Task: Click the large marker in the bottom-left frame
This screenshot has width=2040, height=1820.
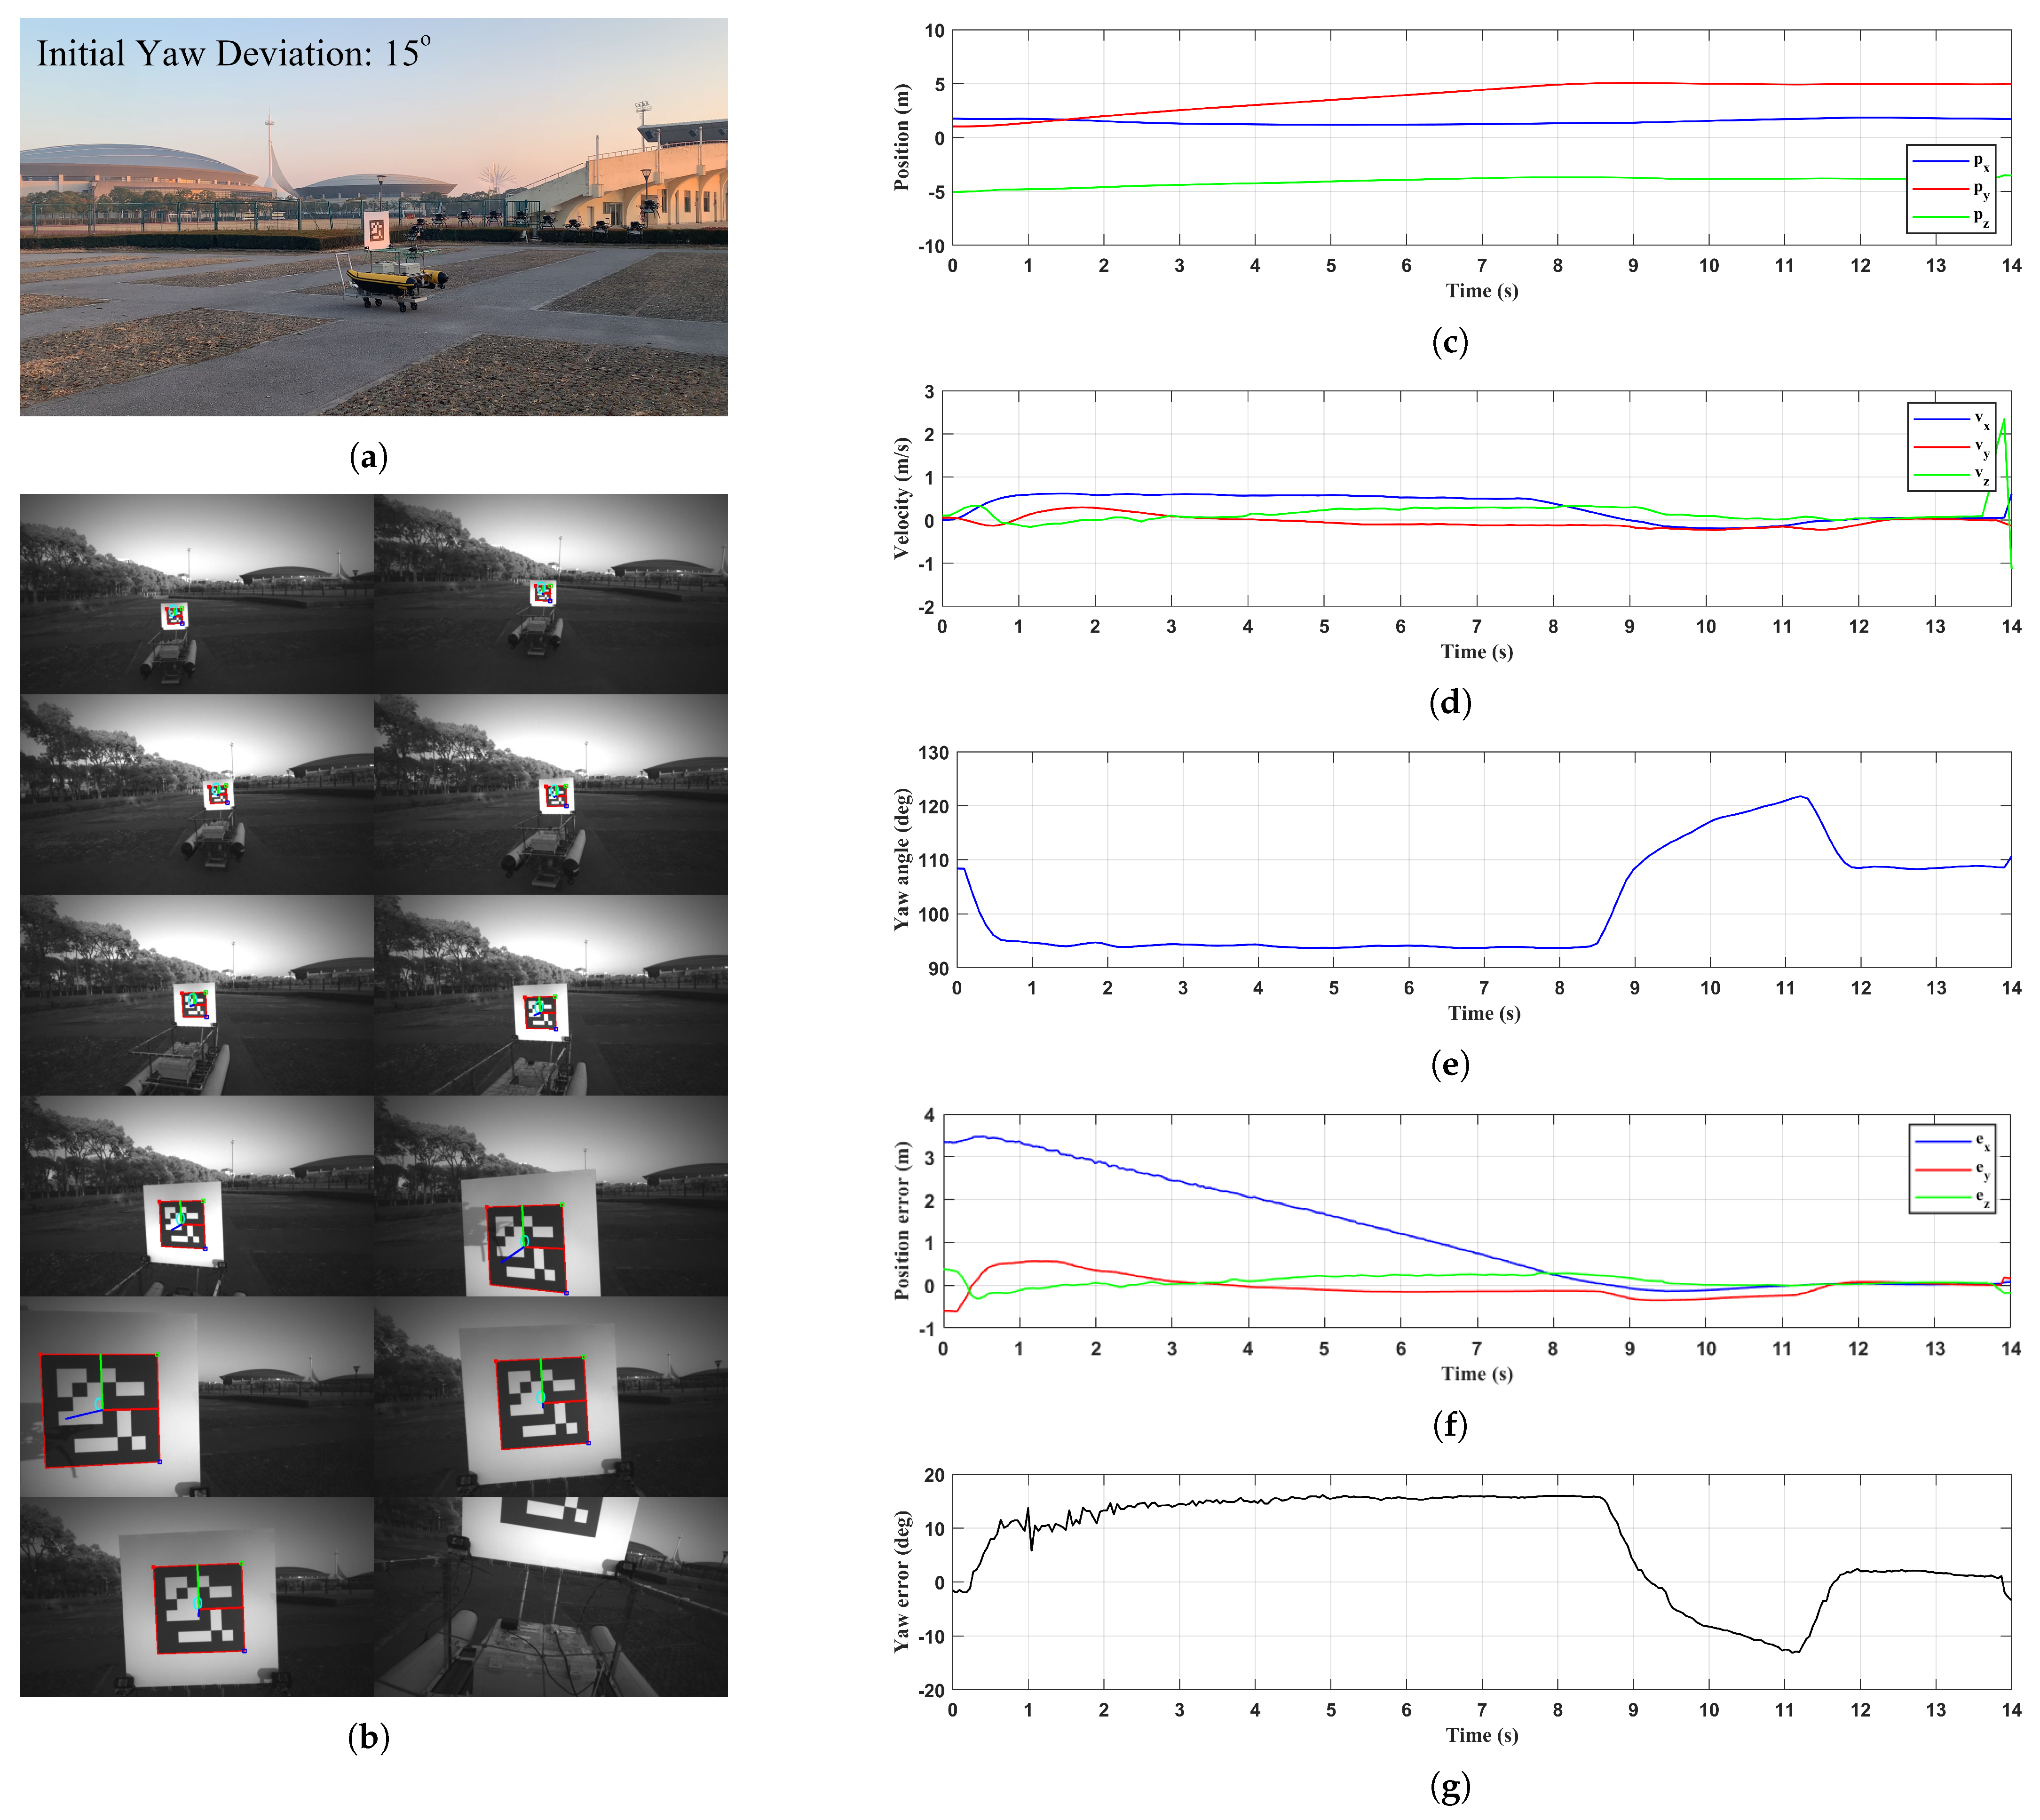Action: [198, 1608]
